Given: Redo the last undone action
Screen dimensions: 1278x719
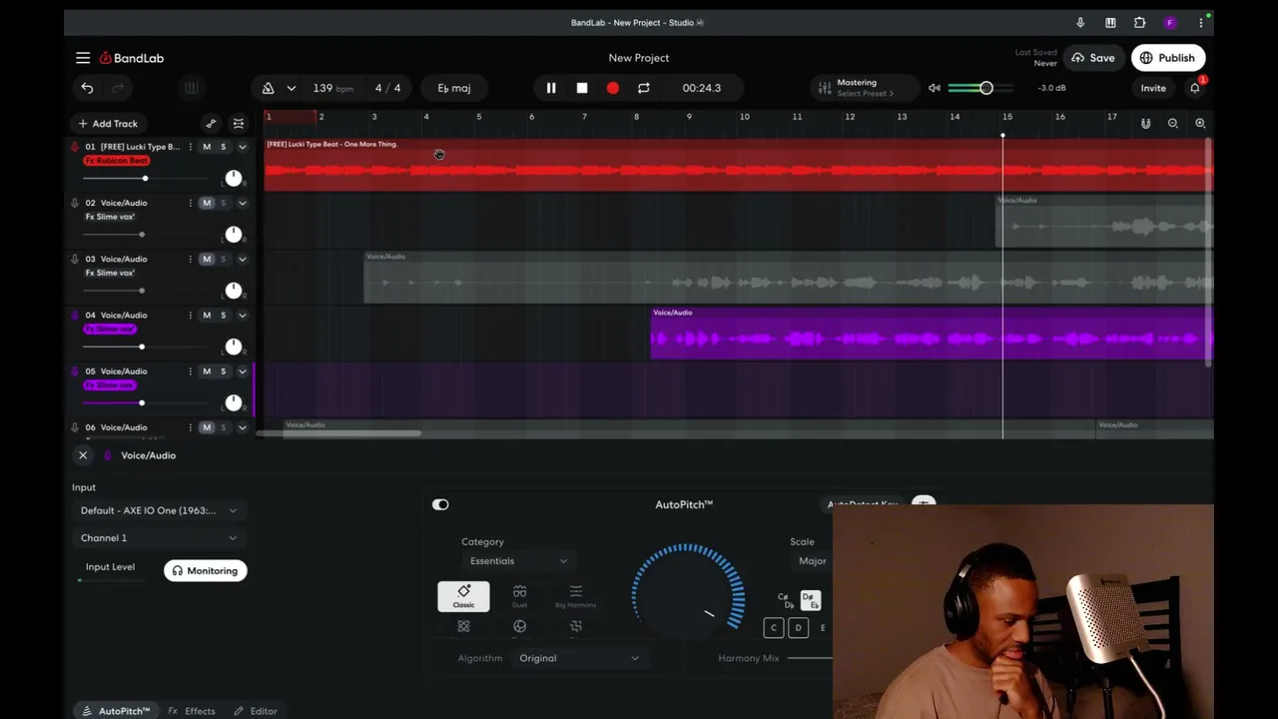Looking at the screenshot, I should tap(118, 88).
